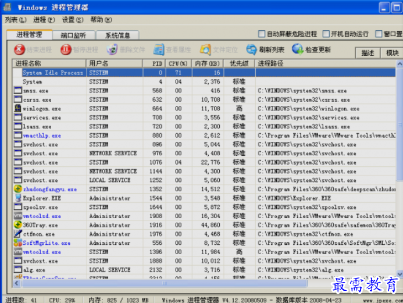Viewport: 403px width, 303px height.
Task: Sort by 进程路径 column header
Action: (x=326, y=63)
